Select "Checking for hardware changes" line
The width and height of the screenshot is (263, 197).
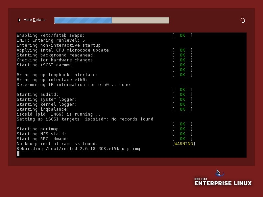coord(55,60)
